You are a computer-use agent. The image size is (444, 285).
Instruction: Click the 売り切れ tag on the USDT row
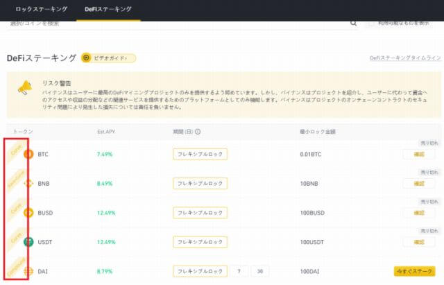click(x=429, y=231)
